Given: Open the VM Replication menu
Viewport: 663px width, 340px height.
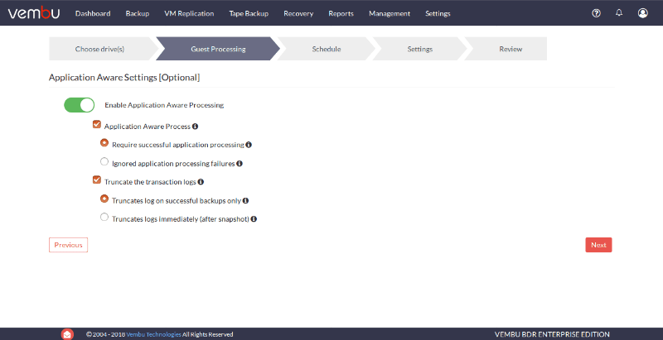Looking at the screenshot, I should (x=189, y=13).
